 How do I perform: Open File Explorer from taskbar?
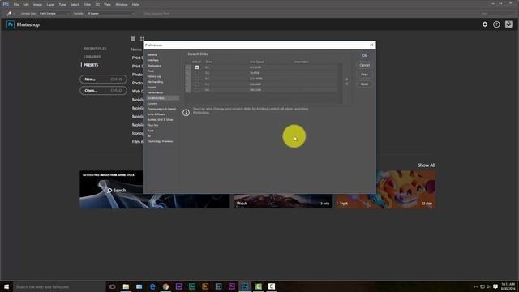click(126, 286)
